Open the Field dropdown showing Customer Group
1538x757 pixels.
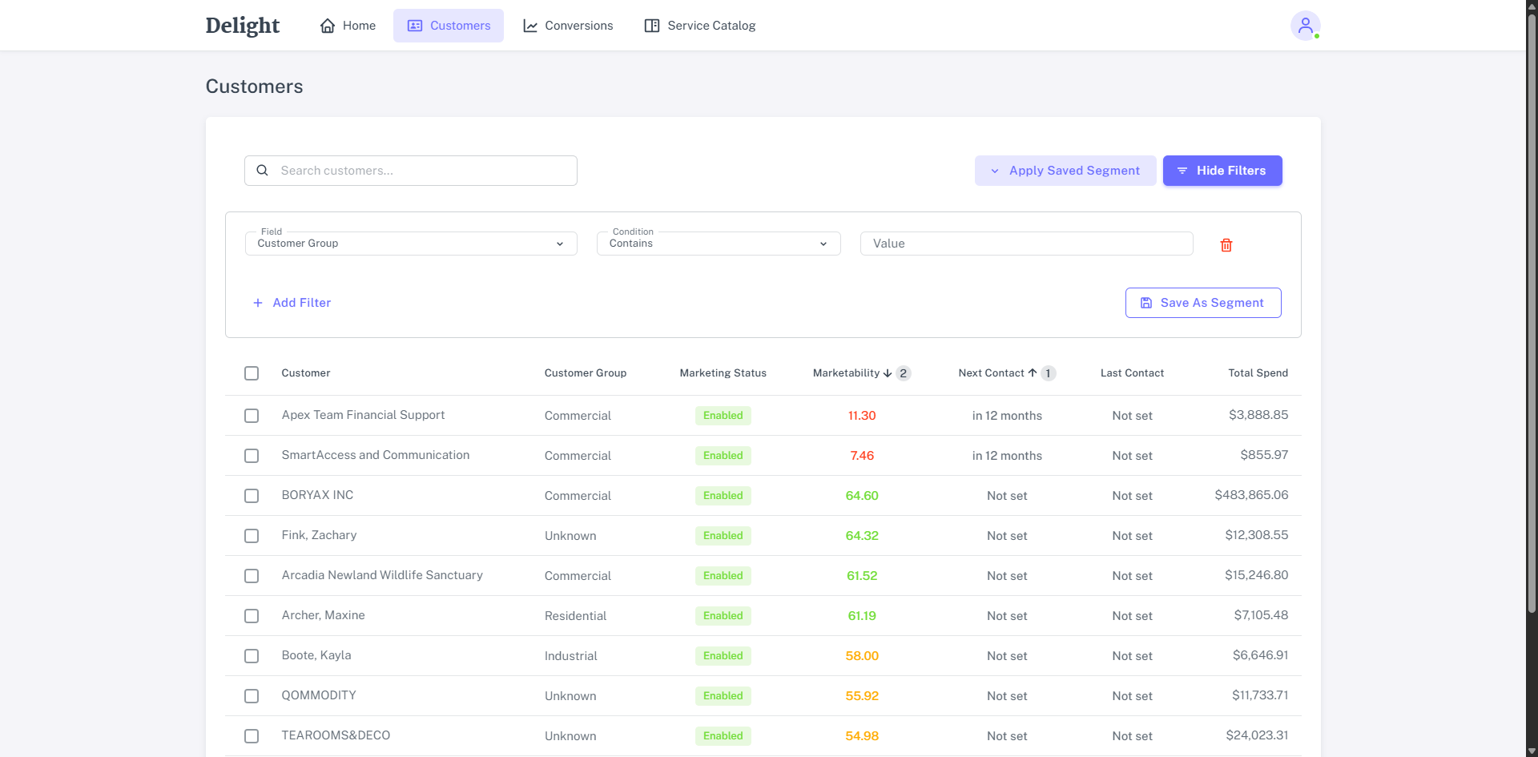tap(410, 244)
